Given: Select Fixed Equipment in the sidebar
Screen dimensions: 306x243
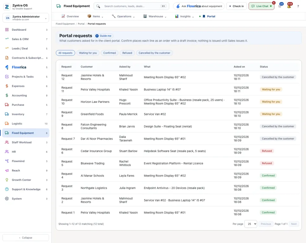Looking at the screenshot, I should point(26,133).
